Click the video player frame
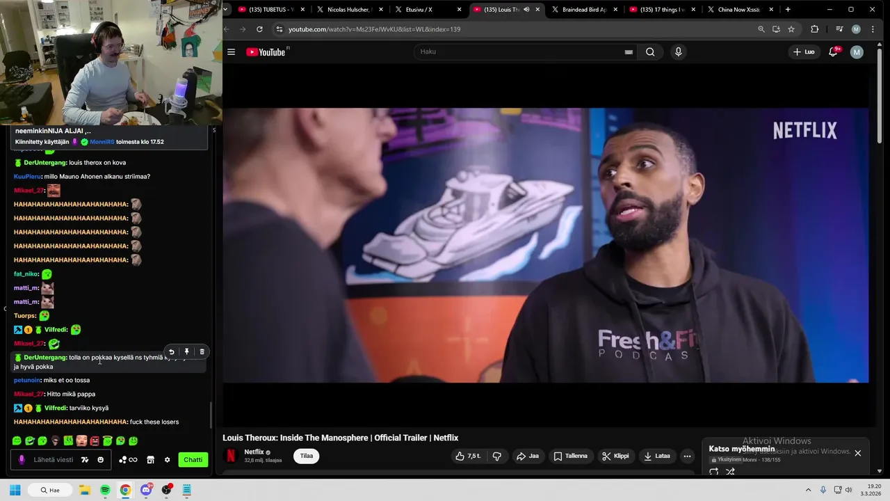The image size is (890, 501). click(546, 245)
